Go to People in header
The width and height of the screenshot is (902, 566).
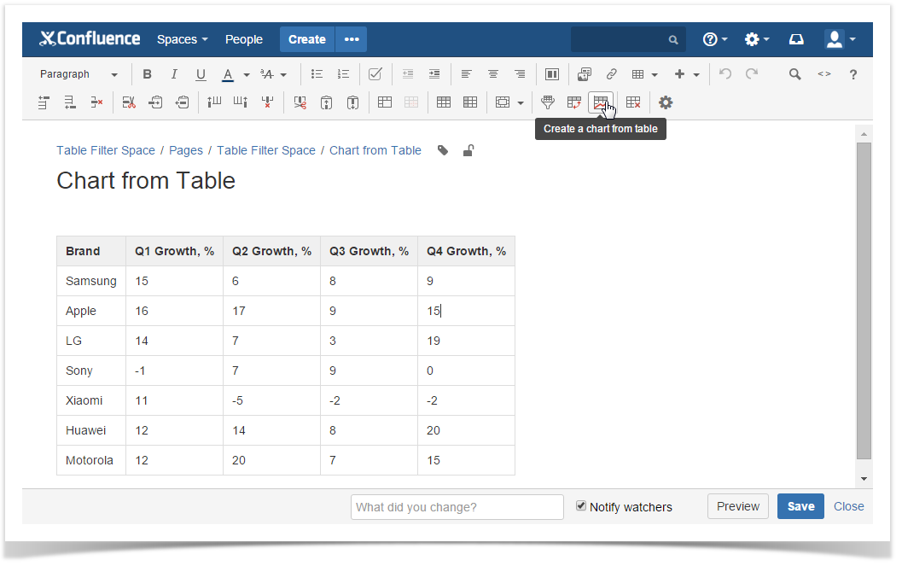(244, 39)
